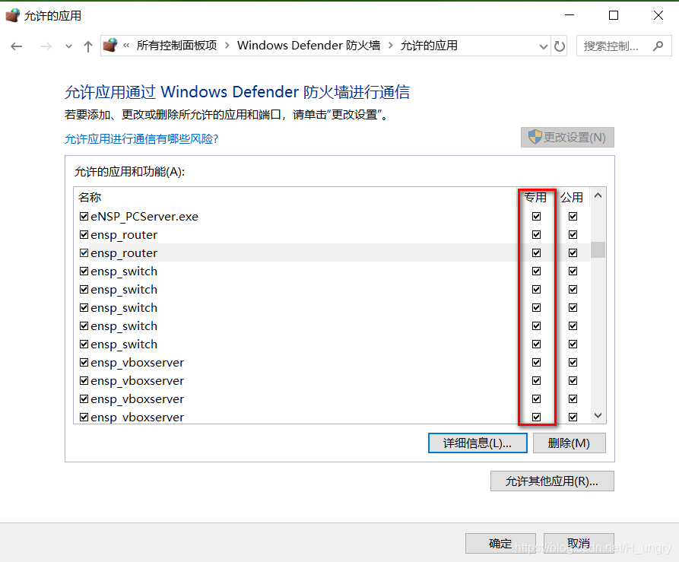The image size is (679, 562).
Task: Click the firewall icon in address bar
Action: [x=110, y=45]
